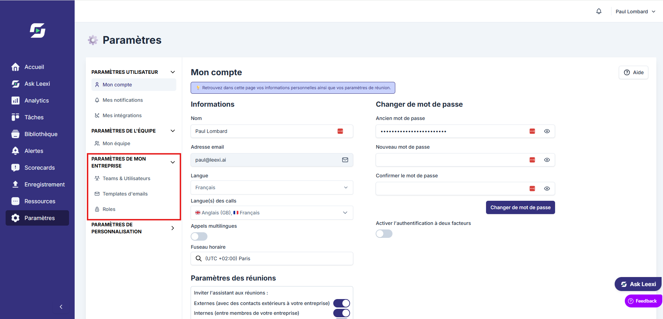Viewport: 663px width, 319px height.
Task: Collapse Paramètres de l'équipe section
Action: [173, 131]
